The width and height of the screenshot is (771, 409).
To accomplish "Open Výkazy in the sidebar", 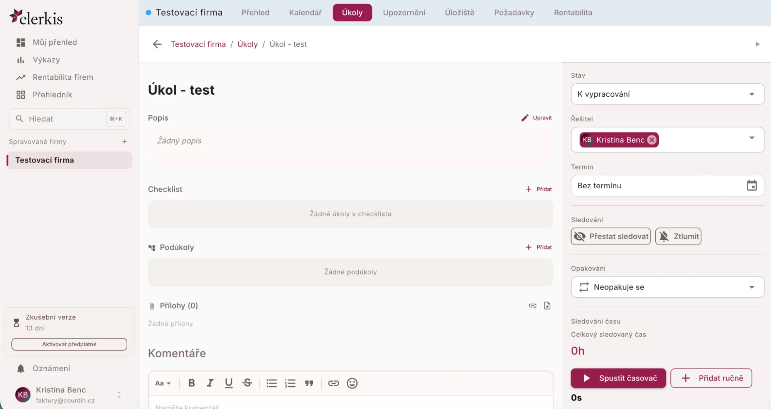I will (46, 60).
